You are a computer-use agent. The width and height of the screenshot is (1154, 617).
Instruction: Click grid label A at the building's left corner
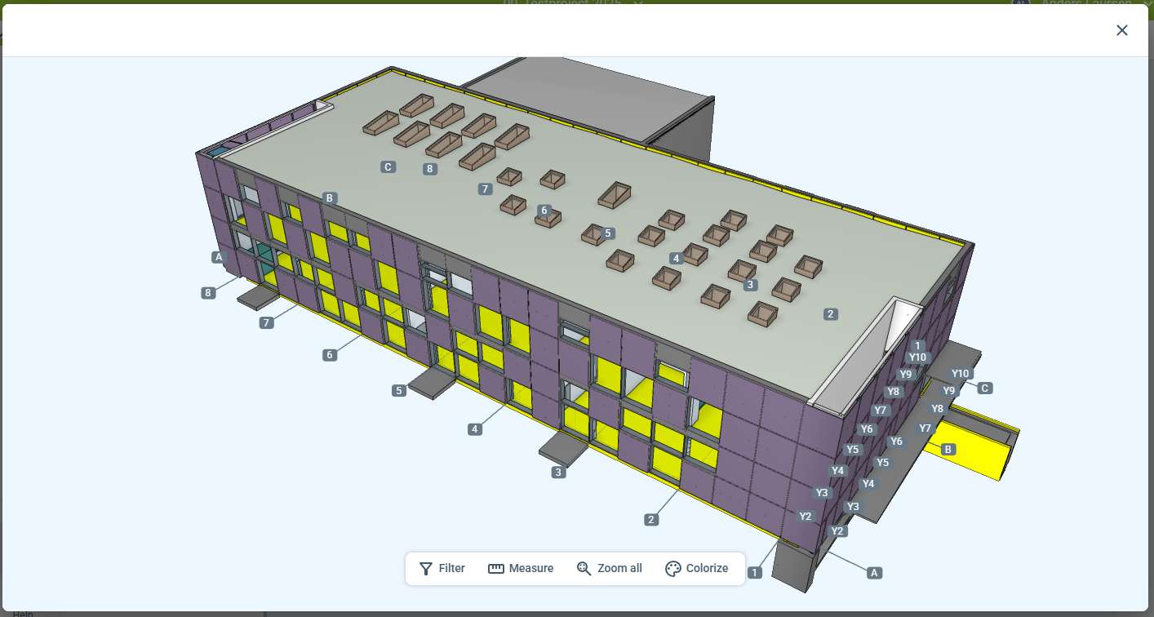pyautogui.click(x=218, y=257)
